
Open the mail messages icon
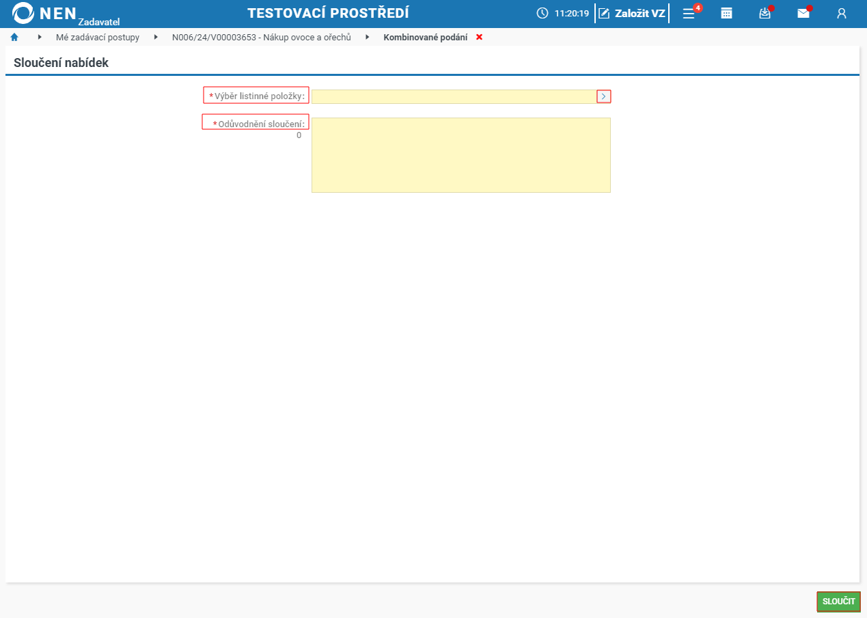803,12
